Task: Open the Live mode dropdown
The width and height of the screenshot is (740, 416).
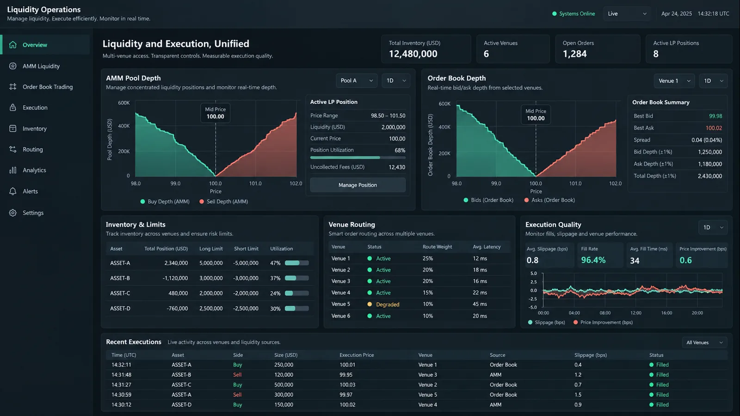Action: click(x=627, y=14)
